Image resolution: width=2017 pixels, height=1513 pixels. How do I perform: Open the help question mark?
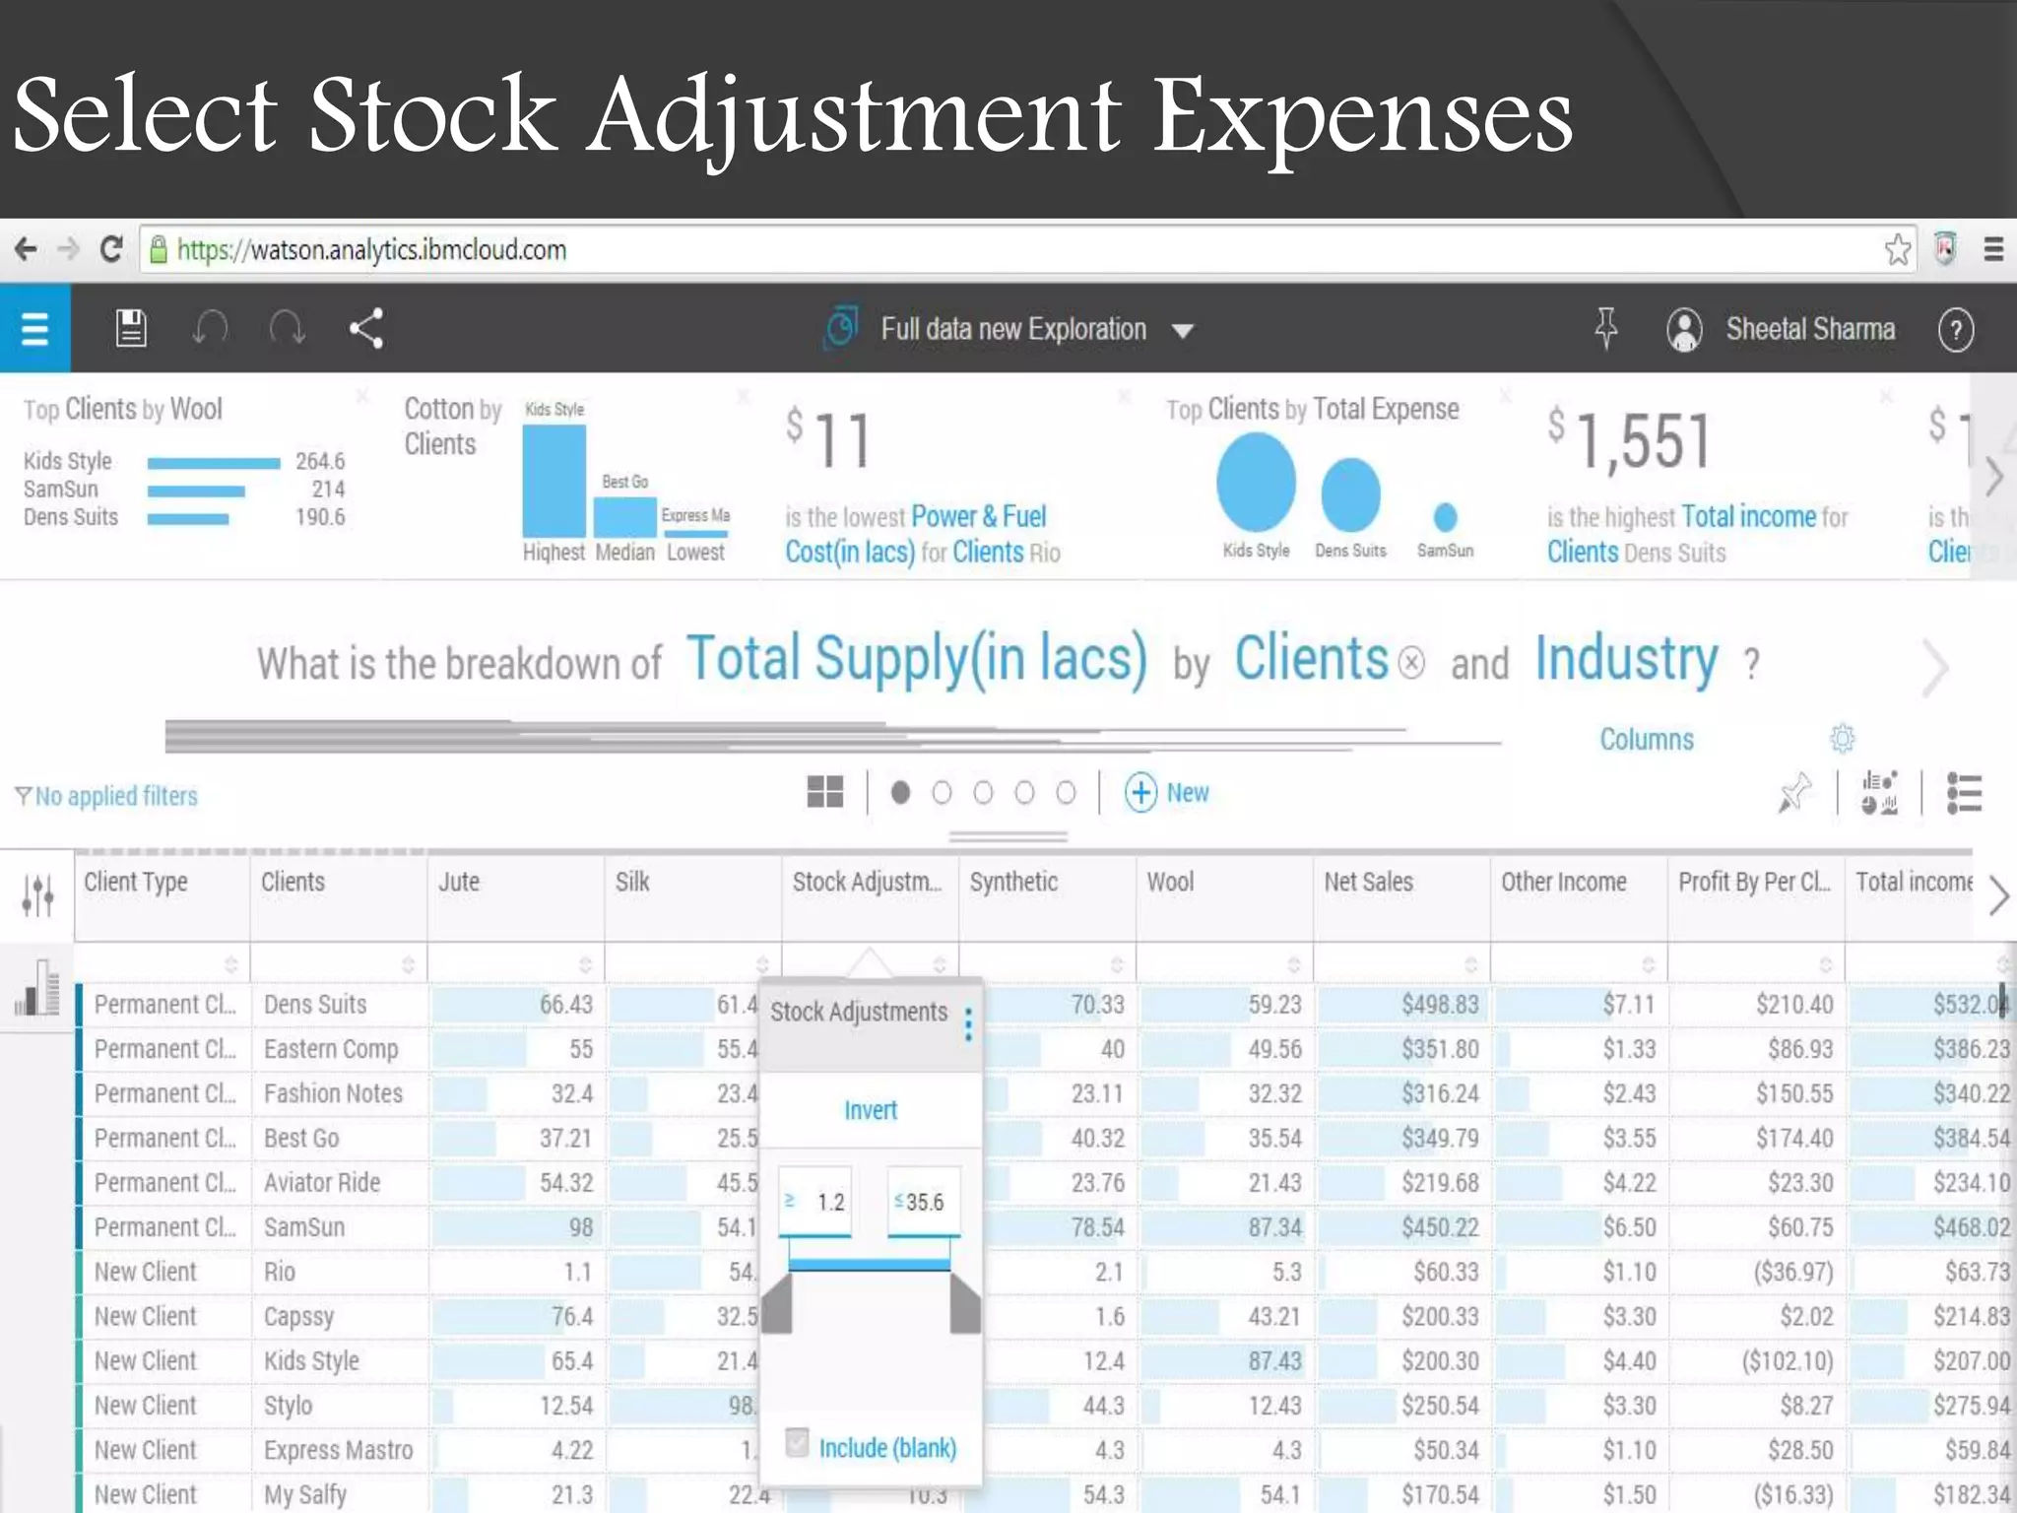pos(1956,330)
